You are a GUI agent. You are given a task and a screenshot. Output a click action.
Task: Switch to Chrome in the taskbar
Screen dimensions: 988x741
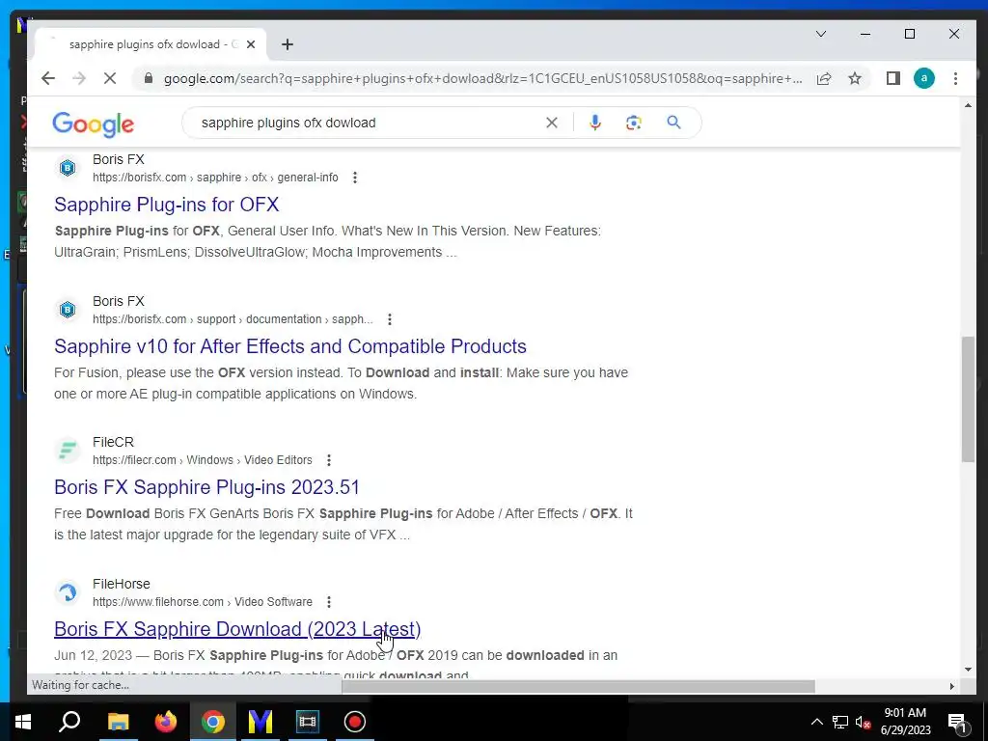click(x=213, y=722)
